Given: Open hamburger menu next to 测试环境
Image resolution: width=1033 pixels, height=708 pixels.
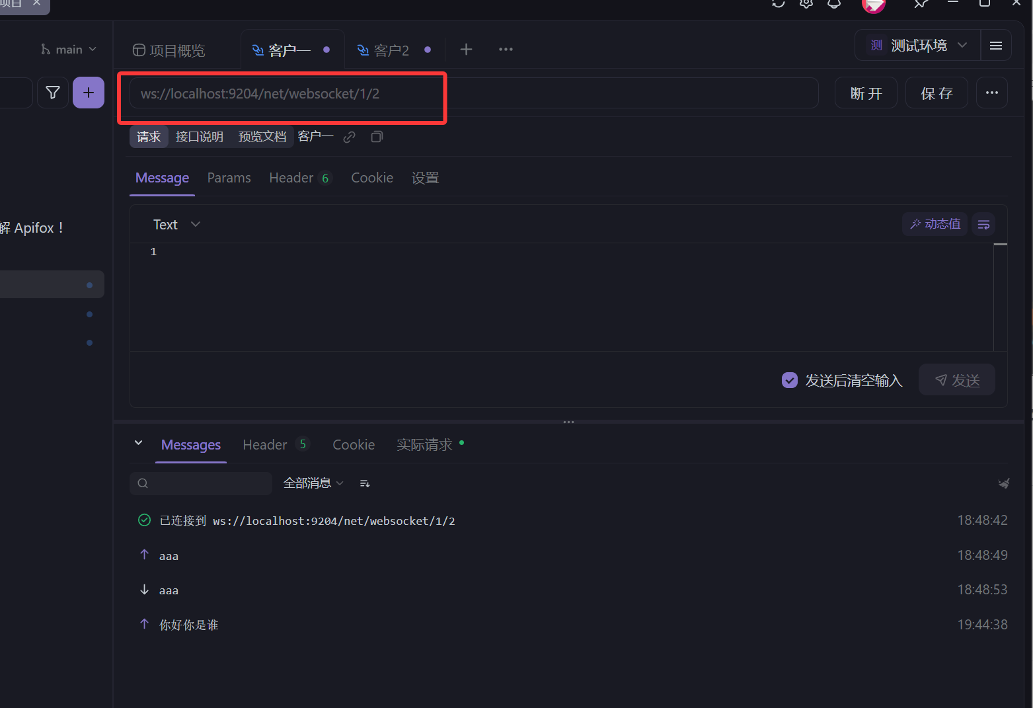Looking at the screenshot, I should (x=995, y=46).
